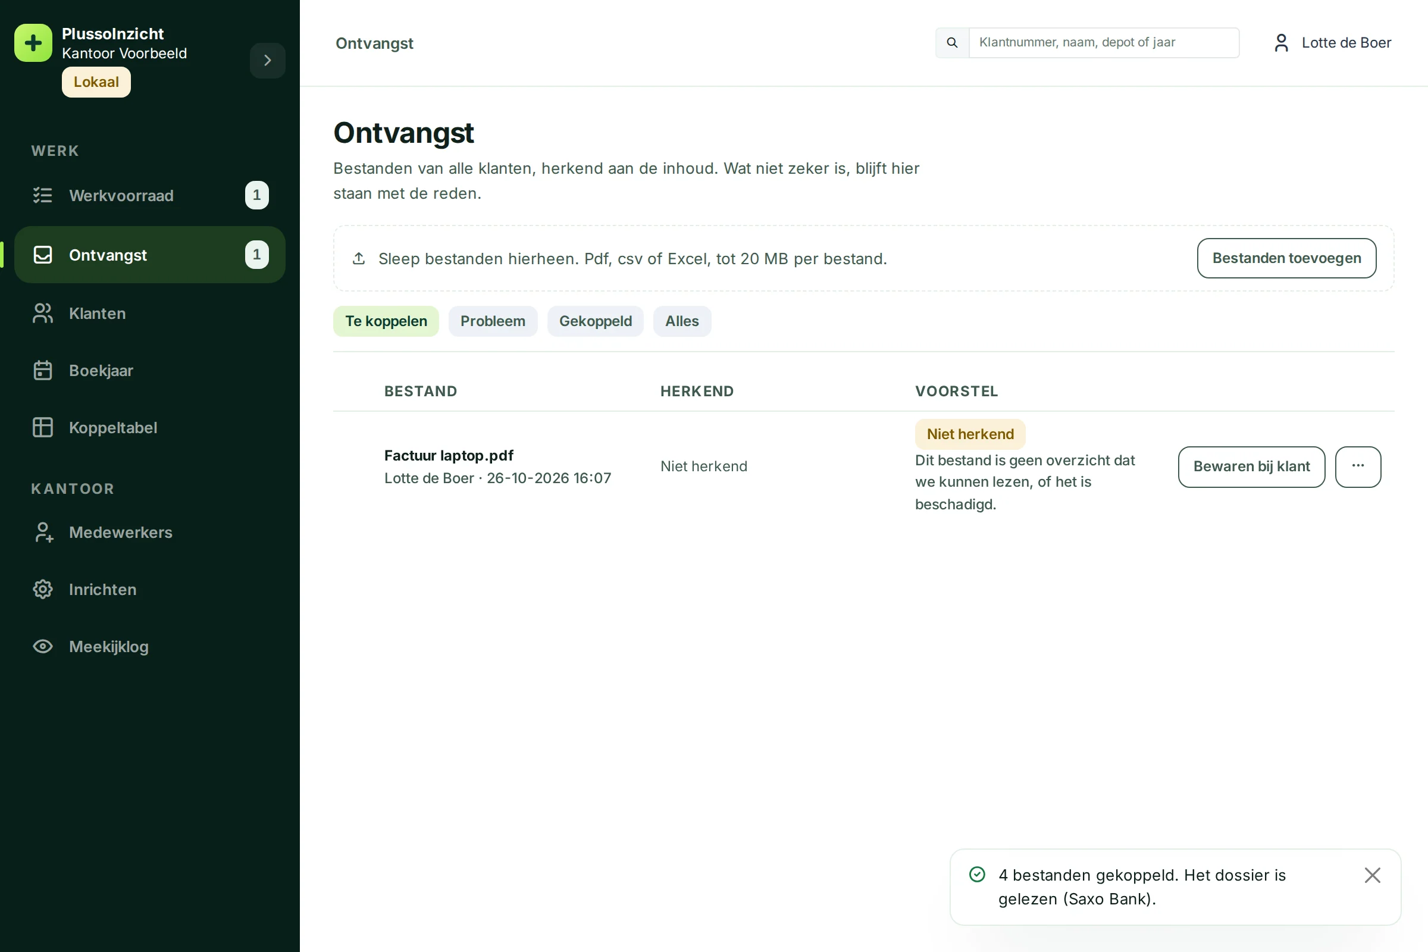Viewport: 1428px width, 952px height.
Task: Click the Klanten people icon
Action: [x=42, y=314]
